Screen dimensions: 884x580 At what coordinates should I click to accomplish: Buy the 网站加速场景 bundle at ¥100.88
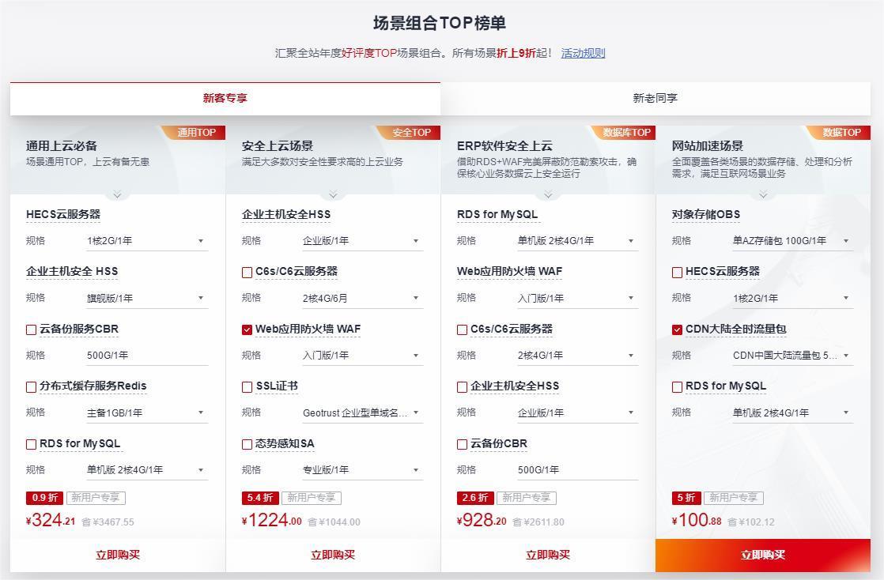tap(763, 556)
